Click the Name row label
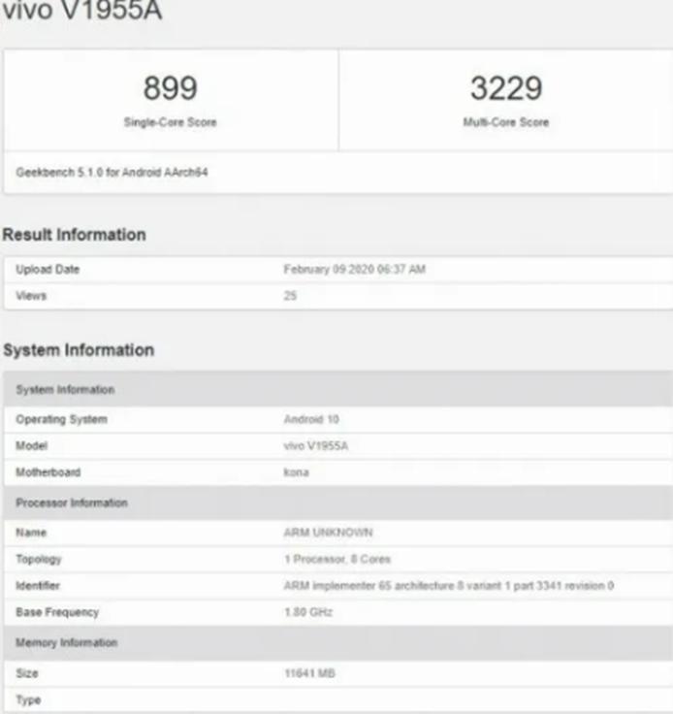Image resolution: width=673 pixels, height=714 pixels. coord(31,533)
